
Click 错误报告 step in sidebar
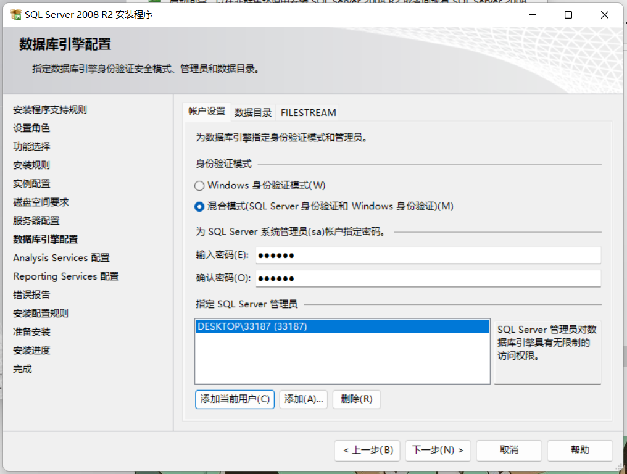tap(31, 295)
